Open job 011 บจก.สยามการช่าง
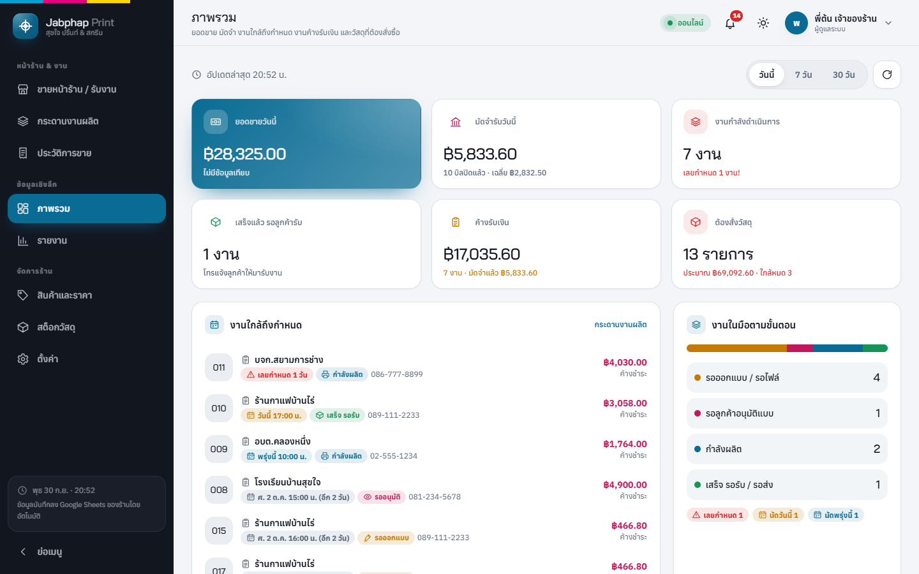The image size is (919, 574). coord(426,367)
